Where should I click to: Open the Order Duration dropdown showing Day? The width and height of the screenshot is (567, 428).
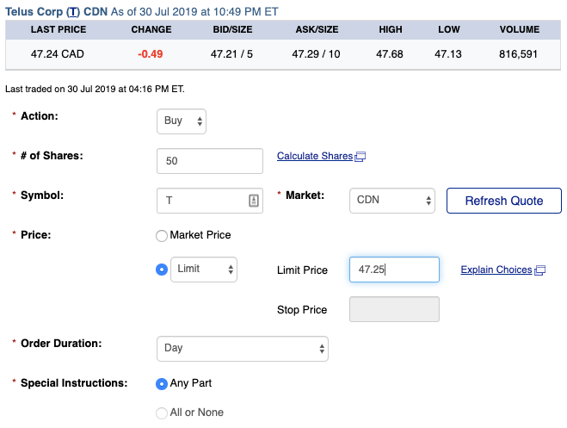tap(243, 349)
